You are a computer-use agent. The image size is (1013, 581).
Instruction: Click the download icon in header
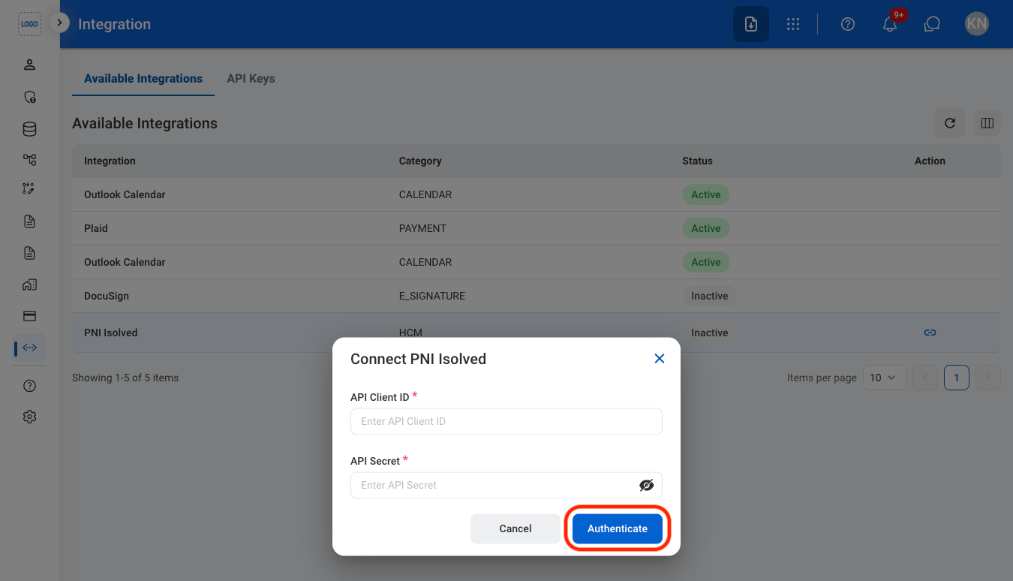click(x=751, y=24)
